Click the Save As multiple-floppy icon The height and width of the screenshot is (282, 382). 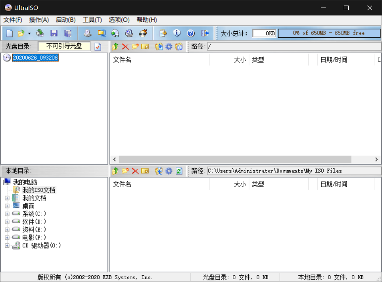point(68,33)
